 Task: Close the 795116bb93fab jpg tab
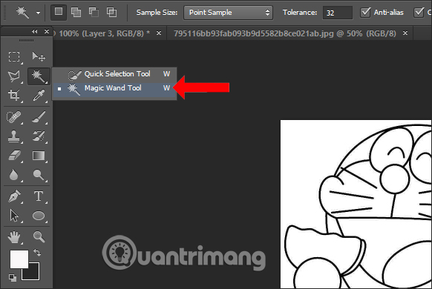(405, 33)
